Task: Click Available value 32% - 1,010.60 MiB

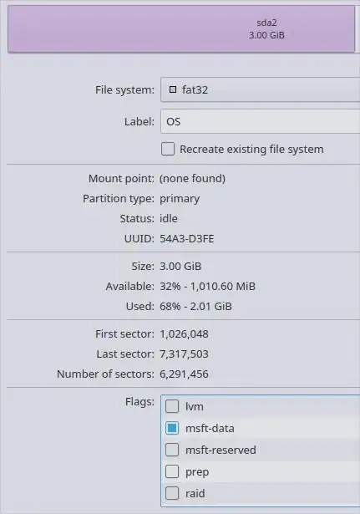Action: pyautogui.click(x=207, y=286)
